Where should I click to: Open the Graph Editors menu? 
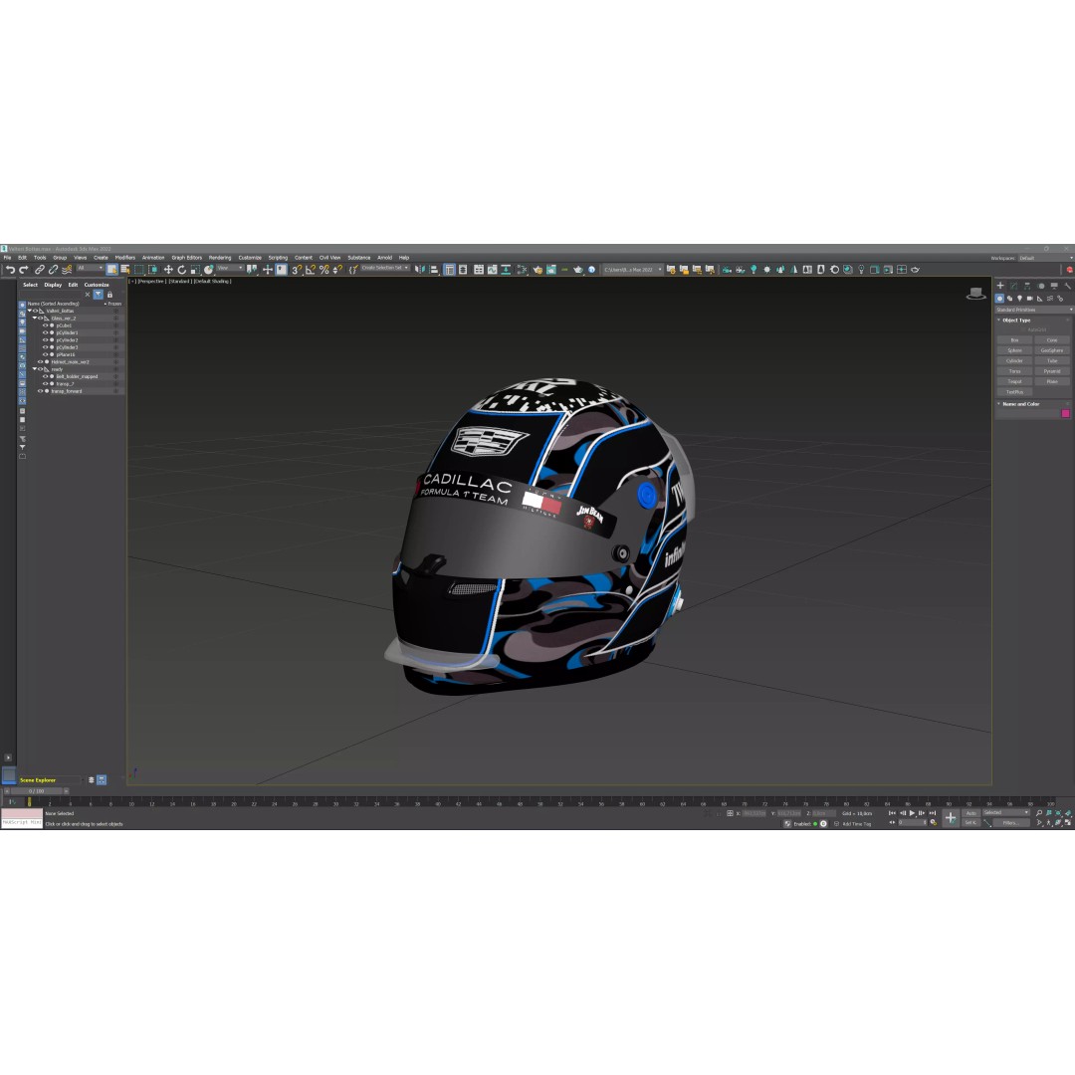[x=186, y=258]
